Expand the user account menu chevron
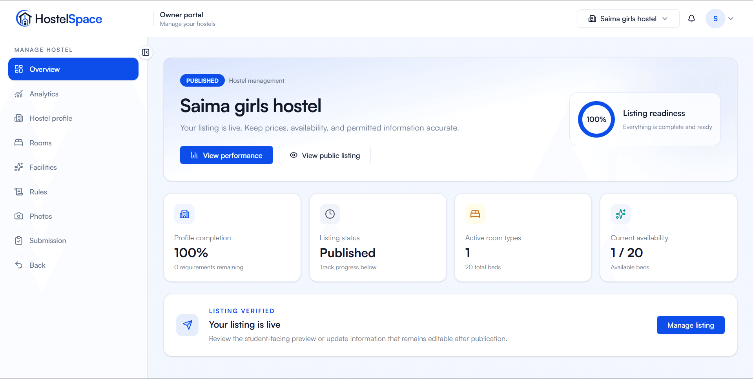Viewport: 753px width, 379px height. click(731, 18)
